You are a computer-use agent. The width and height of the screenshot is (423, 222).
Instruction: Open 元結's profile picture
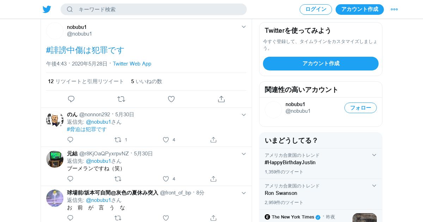(55, 159)
